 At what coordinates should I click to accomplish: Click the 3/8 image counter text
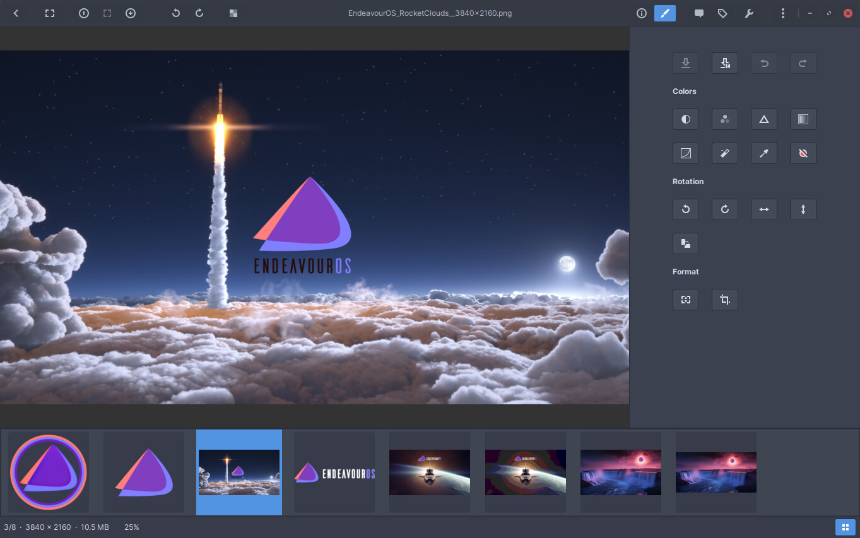pyautogui.click(x=10, y=527)
